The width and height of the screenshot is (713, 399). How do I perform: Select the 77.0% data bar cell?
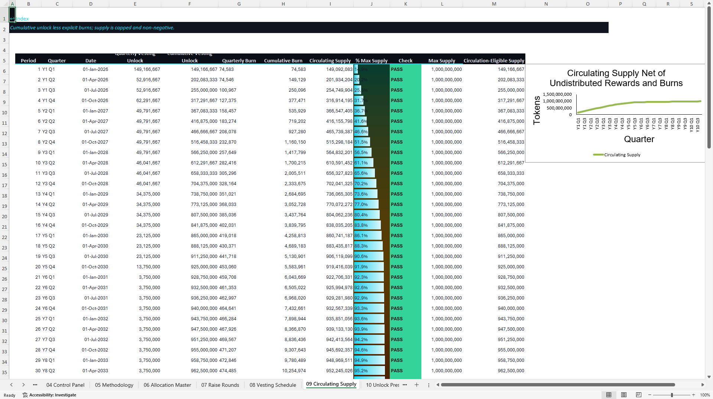pyautogui.click(x=372, y=205)
